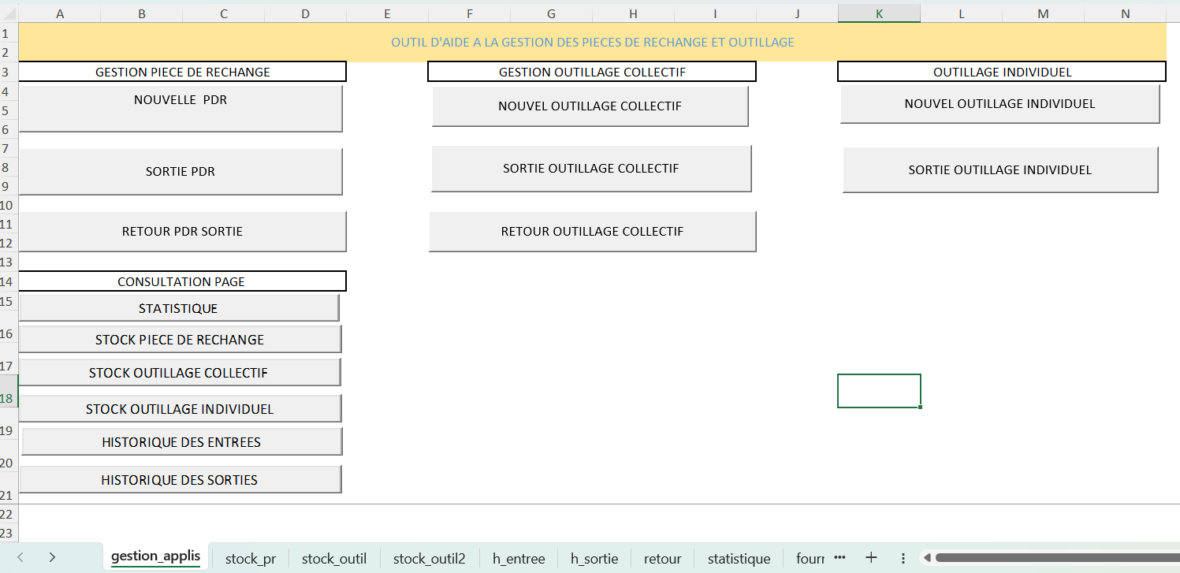Image resolution: width=1180 pixels, height=573 pixels.
Task: Add a new sheet with plus icon
Action: (x=871, y=557)
